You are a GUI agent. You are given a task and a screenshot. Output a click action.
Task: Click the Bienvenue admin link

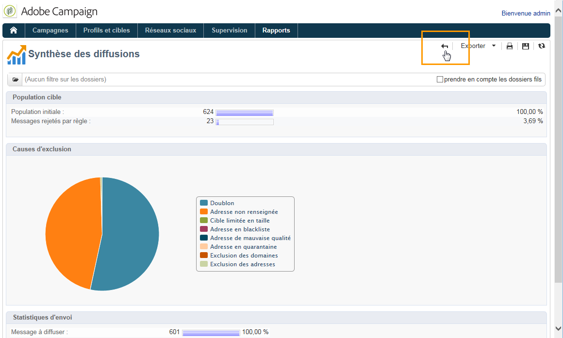click(x=526, y=13)
